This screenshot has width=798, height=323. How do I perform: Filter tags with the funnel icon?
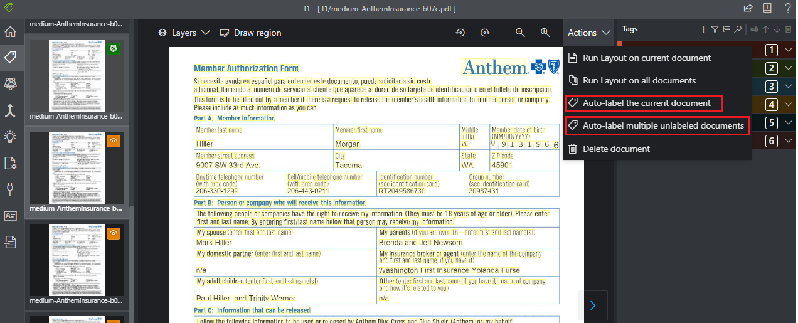(715, 29)
